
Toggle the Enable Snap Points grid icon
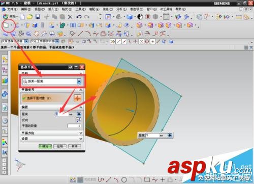(x=113, y=41)
